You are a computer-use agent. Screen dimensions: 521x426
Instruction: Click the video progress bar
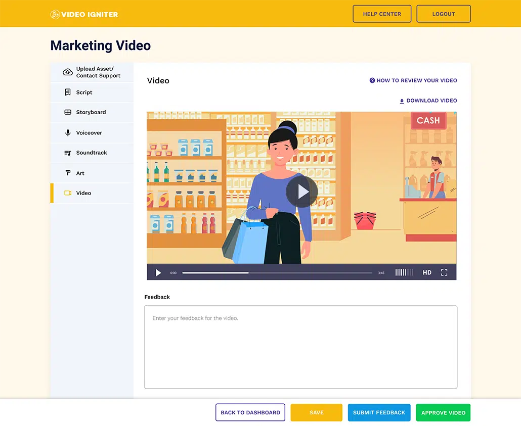[x=278, y=272]
